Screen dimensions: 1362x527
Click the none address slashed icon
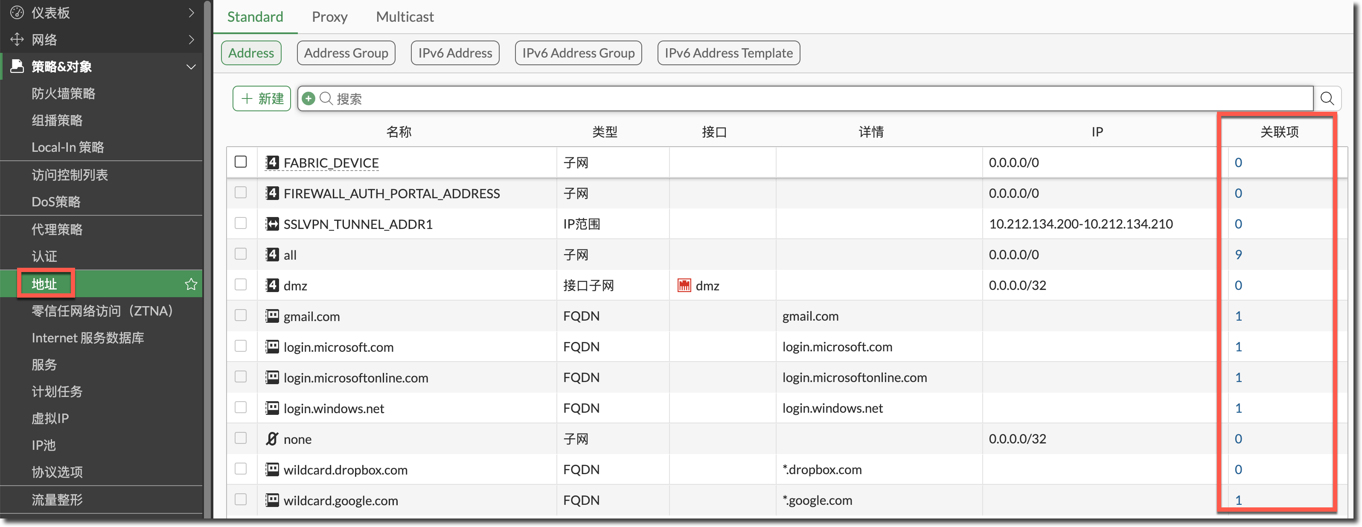pyautogui.click(x=272, y=439)
